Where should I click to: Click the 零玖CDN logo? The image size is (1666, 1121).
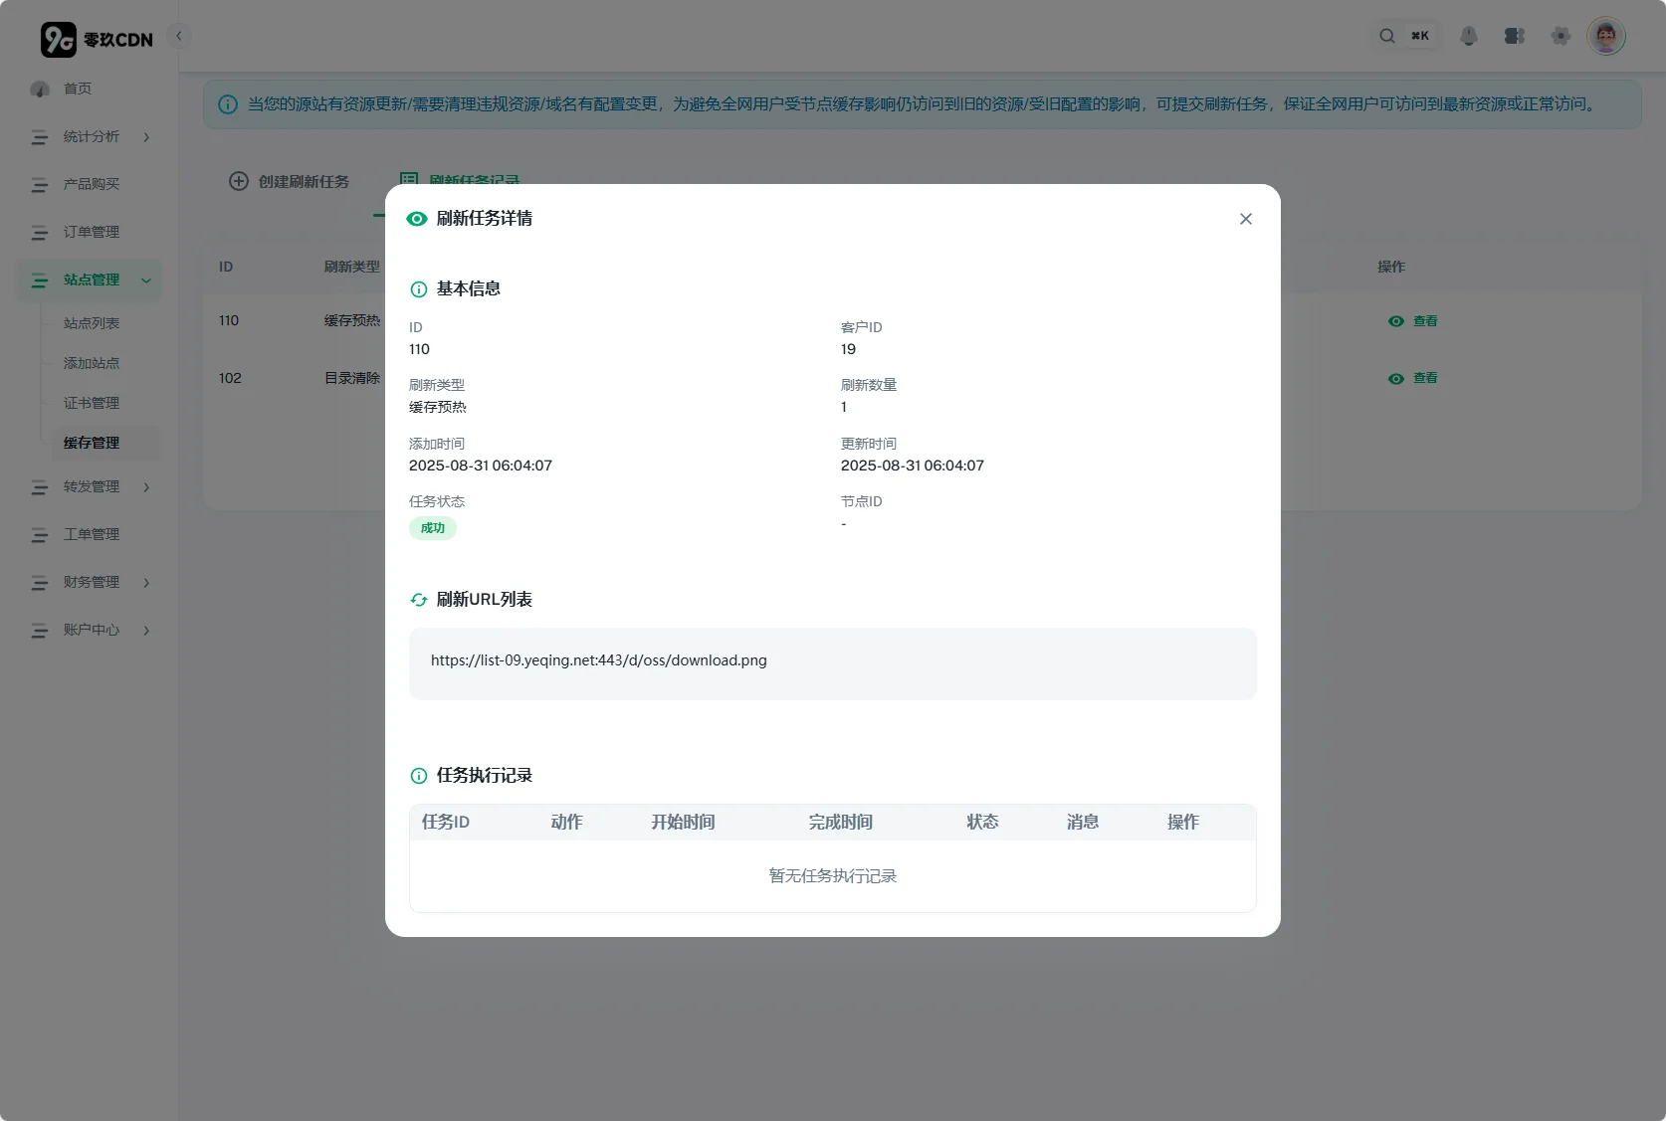[97, 40]
